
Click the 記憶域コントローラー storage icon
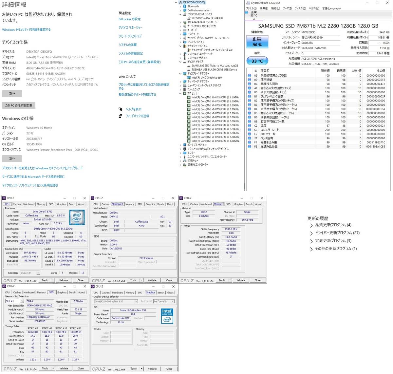[185, 164]
